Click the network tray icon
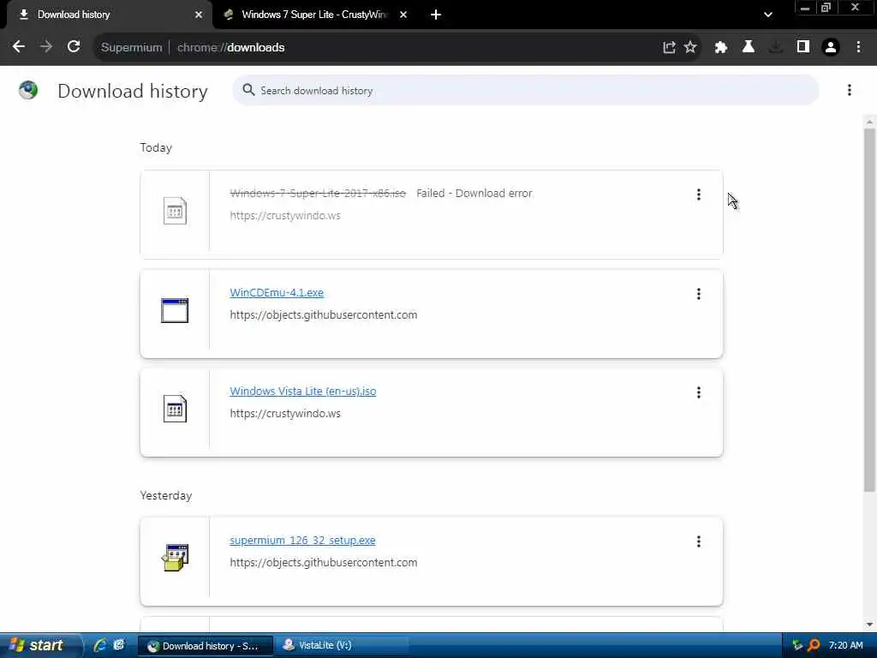The width and height of the screenshot is (877, 658). tap(797, 645)
